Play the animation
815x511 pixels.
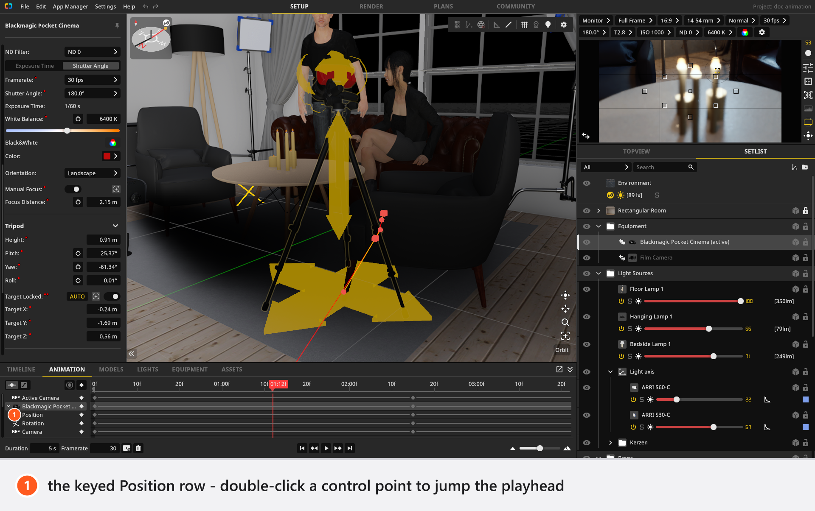tap(326, 448)
